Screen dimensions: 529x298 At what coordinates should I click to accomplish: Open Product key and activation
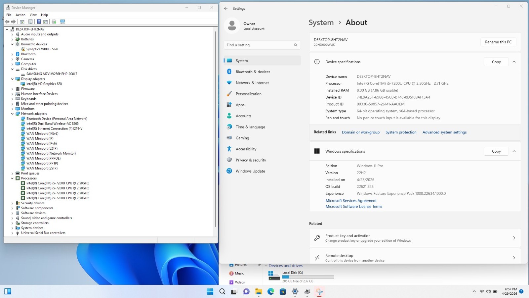(x=415, y=238)
